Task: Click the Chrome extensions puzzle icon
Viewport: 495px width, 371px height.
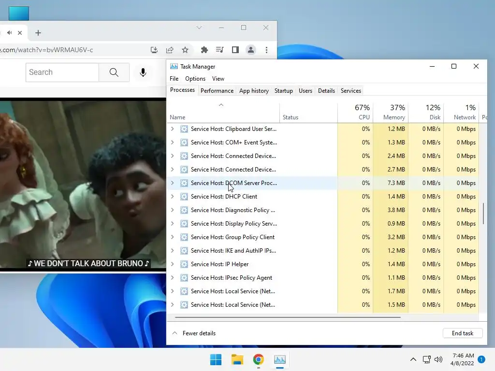Action: coord(204,50)
